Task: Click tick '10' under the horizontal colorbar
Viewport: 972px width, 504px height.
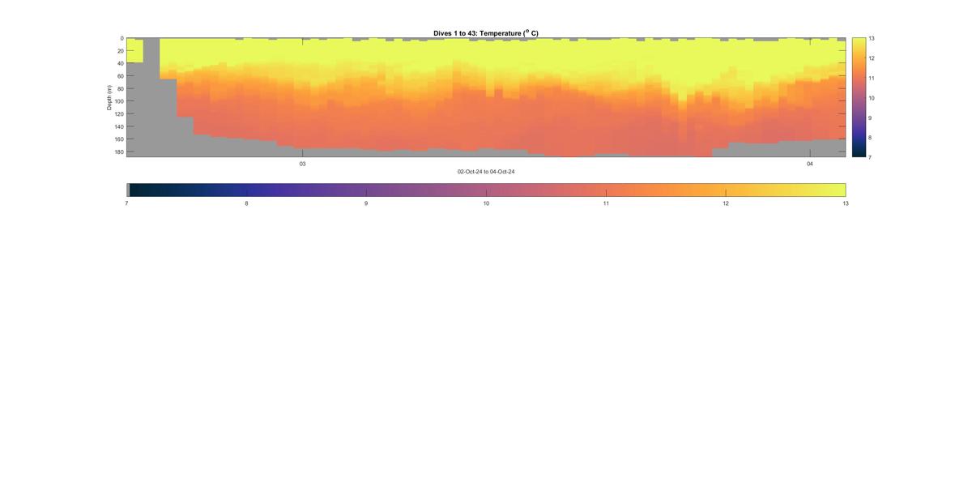Action: (486, 203)
